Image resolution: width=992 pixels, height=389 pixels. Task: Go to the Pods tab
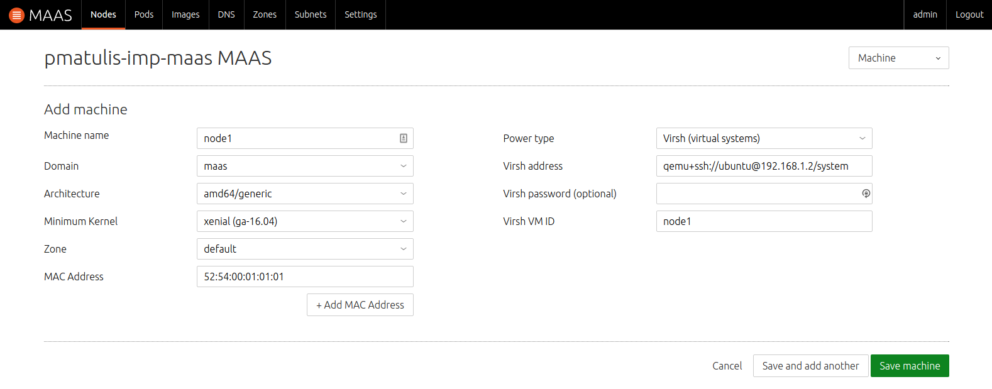[x=144, y=14]
